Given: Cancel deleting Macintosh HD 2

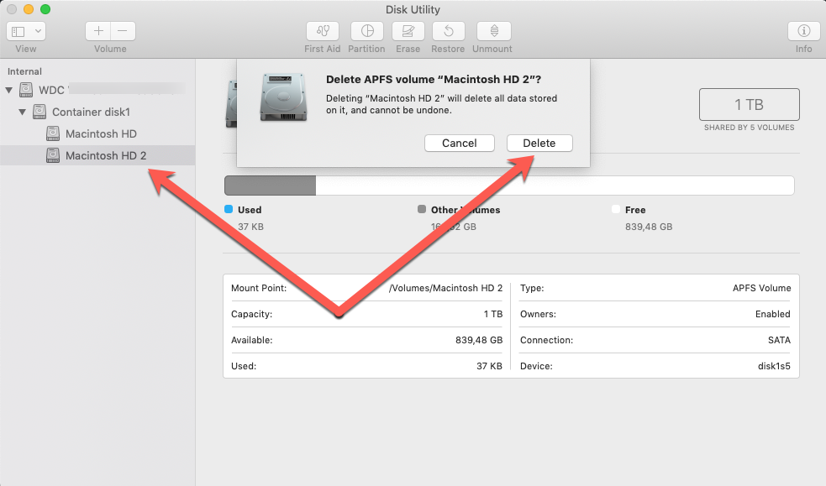Looking at the screenshot, I should [x=459, y=143].
